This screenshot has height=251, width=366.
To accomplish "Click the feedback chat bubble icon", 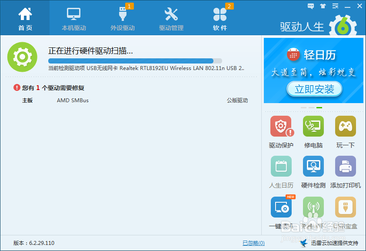I will click(311, 6).
